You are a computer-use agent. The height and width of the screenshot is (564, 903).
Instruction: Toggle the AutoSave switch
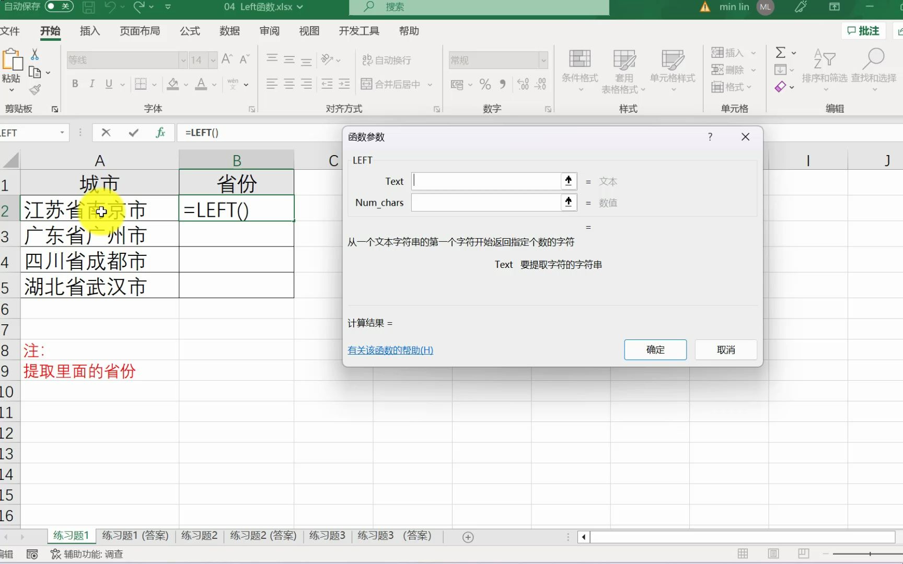(59, 6)
